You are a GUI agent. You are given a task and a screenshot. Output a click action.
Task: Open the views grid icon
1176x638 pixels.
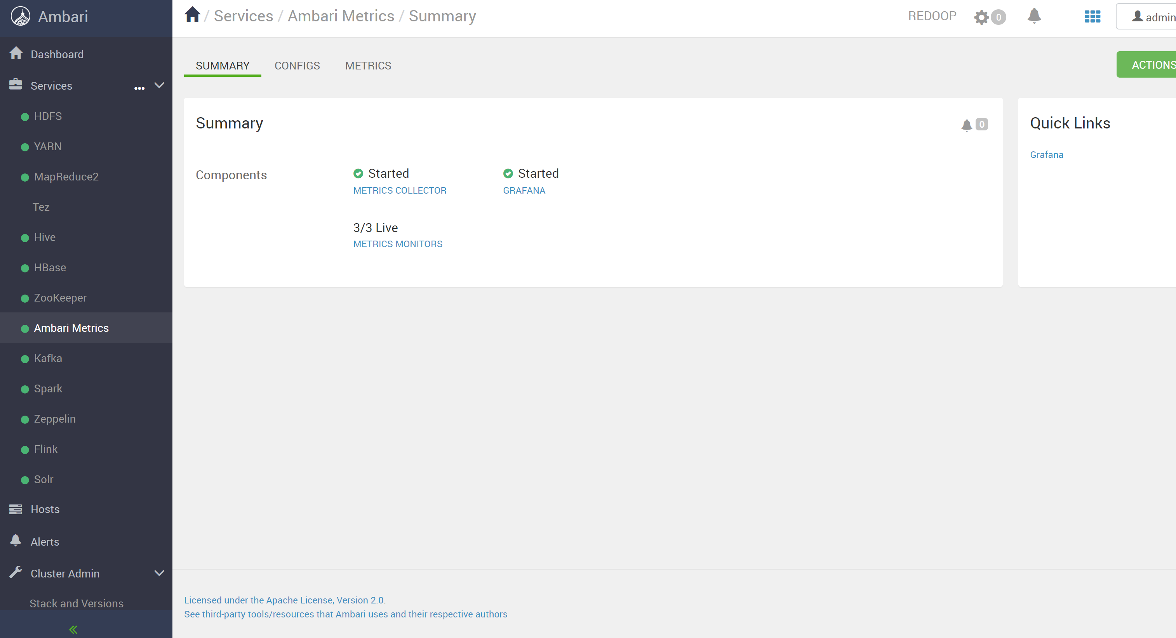(1092, 16)
